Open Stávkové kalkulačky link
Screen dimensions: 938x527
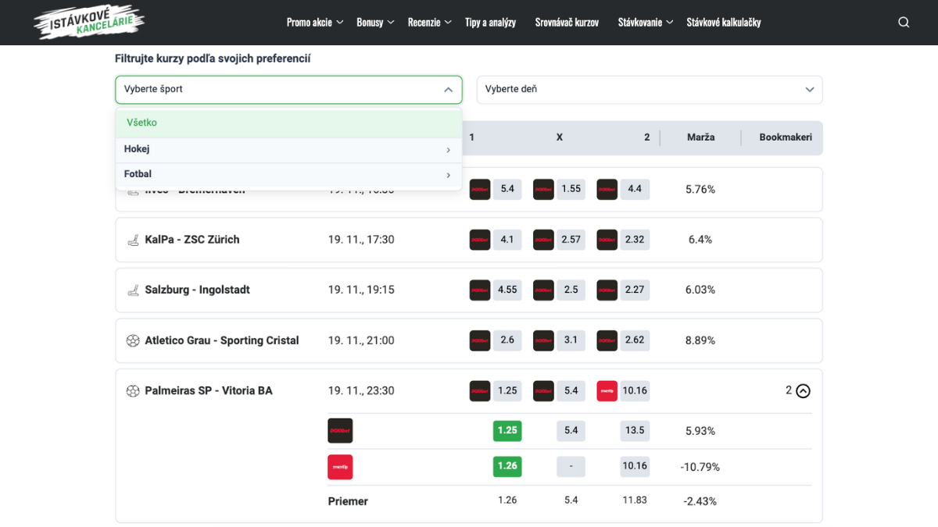click(724, 23)
